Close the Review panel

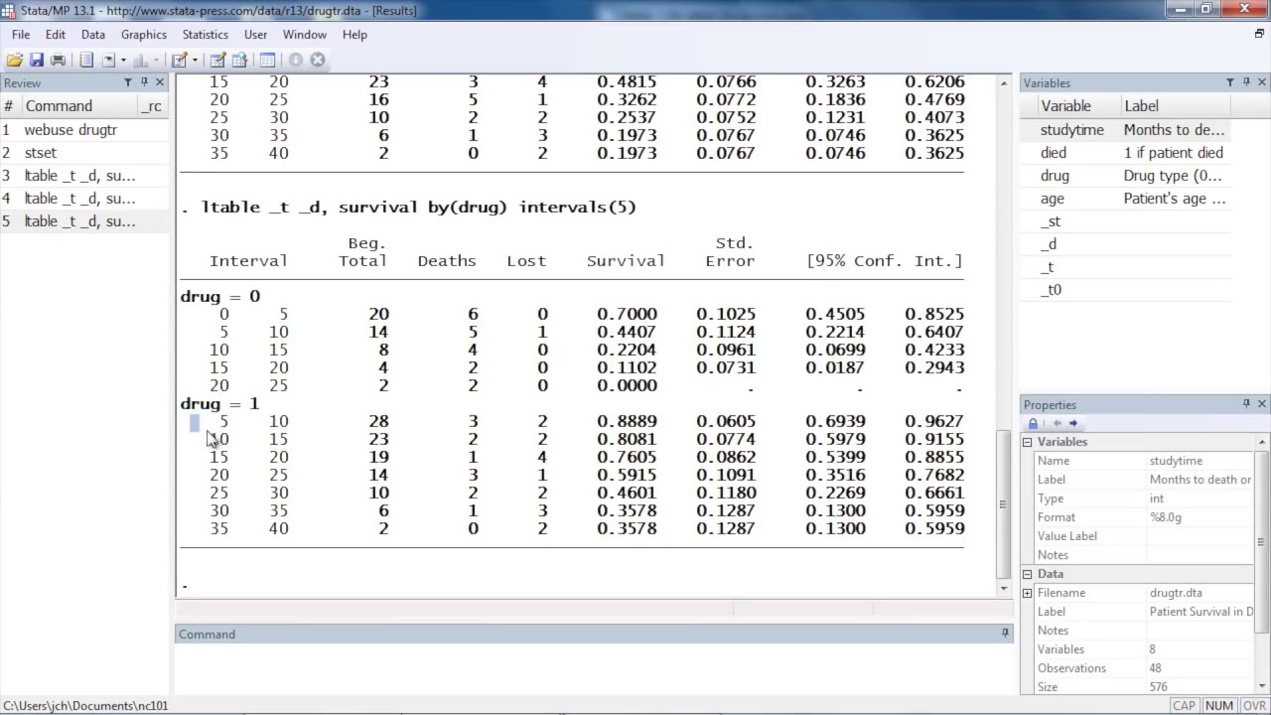pyautogui.click(x=160, y=82)
